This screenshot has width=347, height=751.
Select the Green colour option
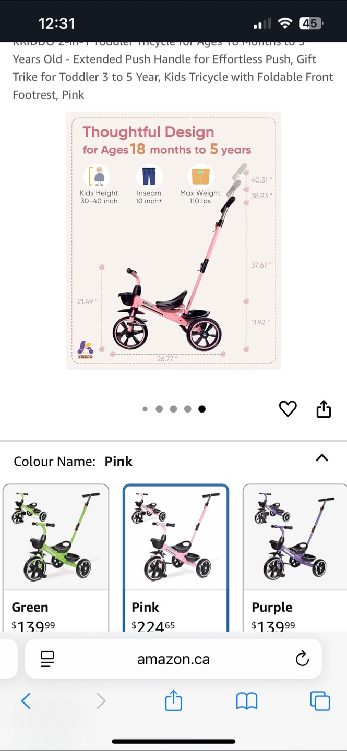[x=56, y=558]
